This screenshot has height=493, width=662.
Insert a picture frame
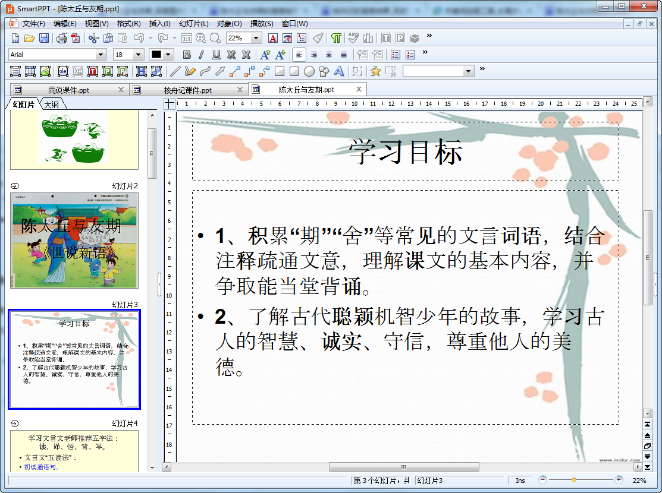pyautogui.click(x=45, y=71)
